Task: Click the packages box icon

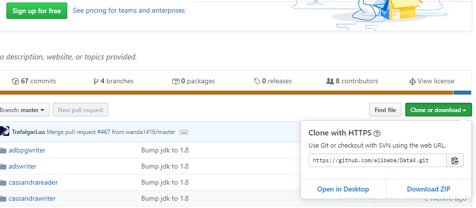Action: [176, 81]
